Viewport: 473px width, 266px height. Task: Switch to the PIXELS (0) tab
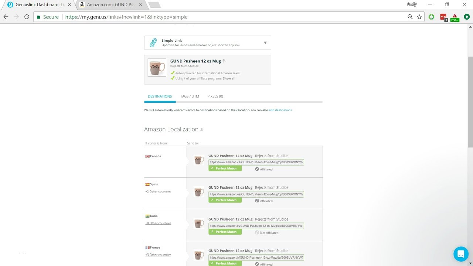coord(215,96)
